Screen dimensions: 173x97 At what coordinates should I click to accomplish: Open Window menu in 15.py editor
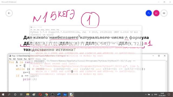tap(38, 59)
